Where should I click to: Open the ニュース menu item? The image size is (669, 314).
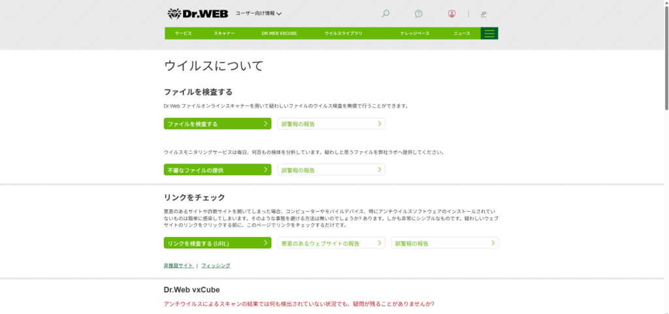click(x=462, y=33)
